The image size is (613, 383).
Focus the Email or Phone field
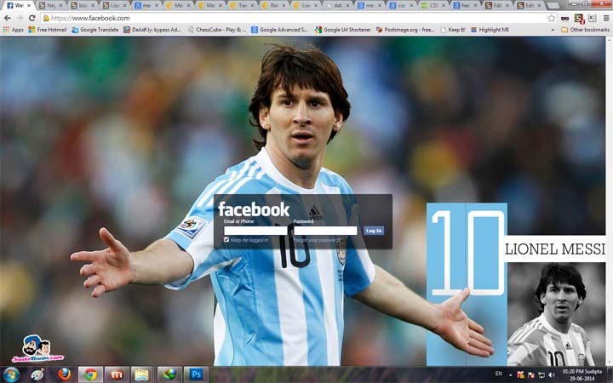tap(255, 231)
